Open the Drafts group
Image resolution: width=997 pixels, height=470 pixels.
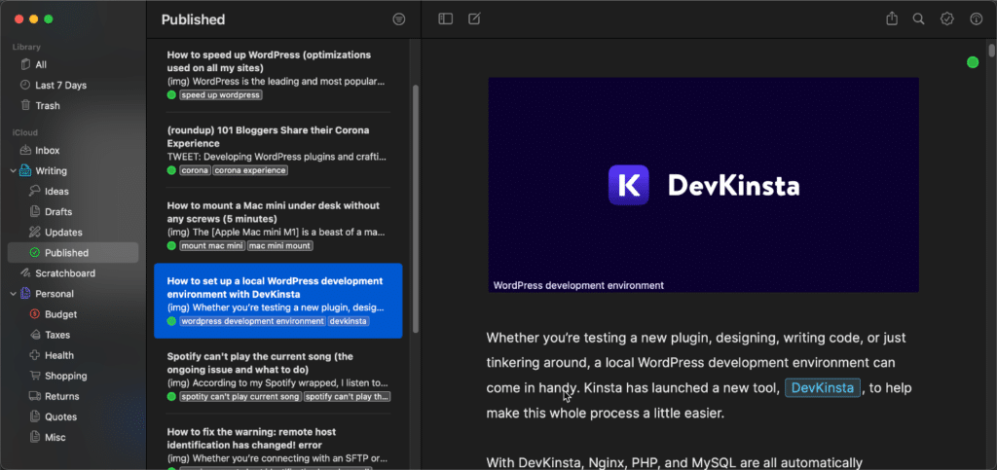point(57,211)
